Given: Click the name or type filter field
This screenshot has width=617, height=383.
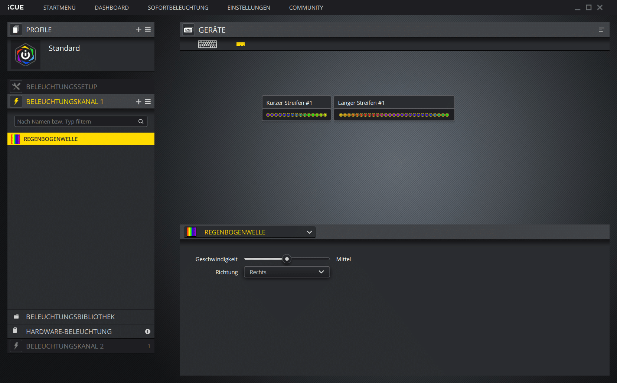Looking at the screenshot, I should pyautogui.click(x=76, y=121).
